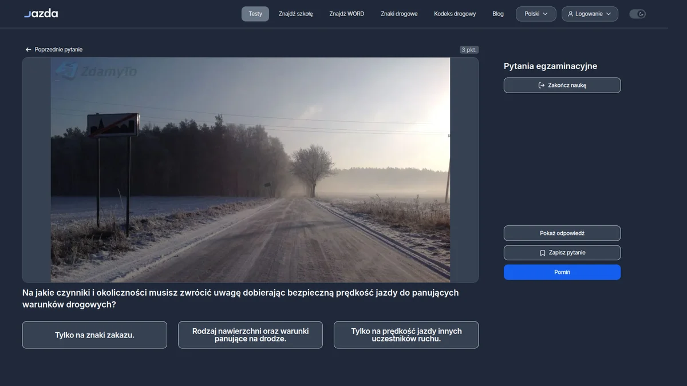The width and height of the screenshot is (687, 386).
Task: Click the '3 pkt.' points badge
Action: [469, 50]
